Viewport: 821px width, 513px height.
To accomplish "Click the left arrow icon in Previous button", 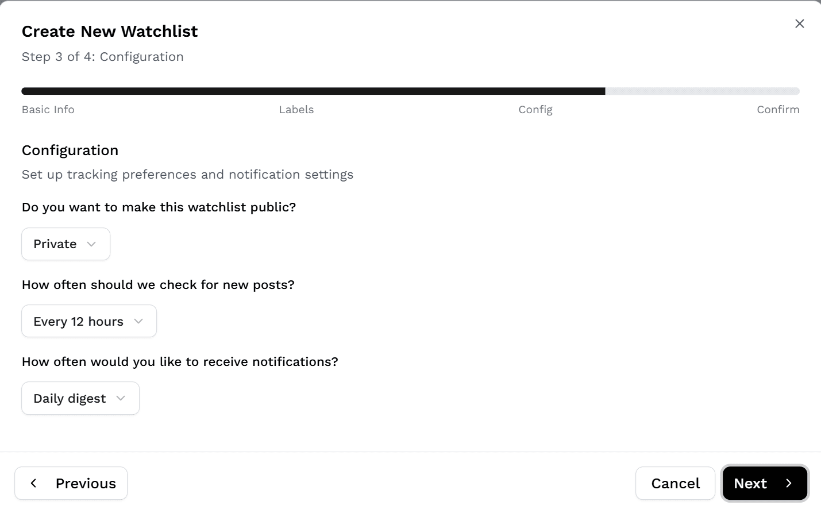I will (34, 483).
